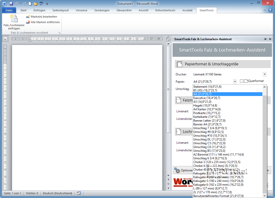Select Umschlag DL format
Image resolution: width=275 pixels, height=198 pixels.
coord(228,139)
